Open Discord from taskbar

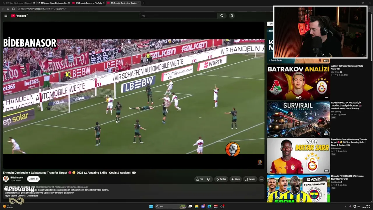(203, 206)
